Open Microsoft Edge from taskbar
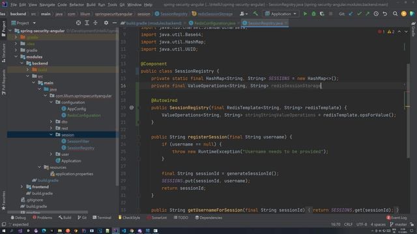 click(44, 231)
